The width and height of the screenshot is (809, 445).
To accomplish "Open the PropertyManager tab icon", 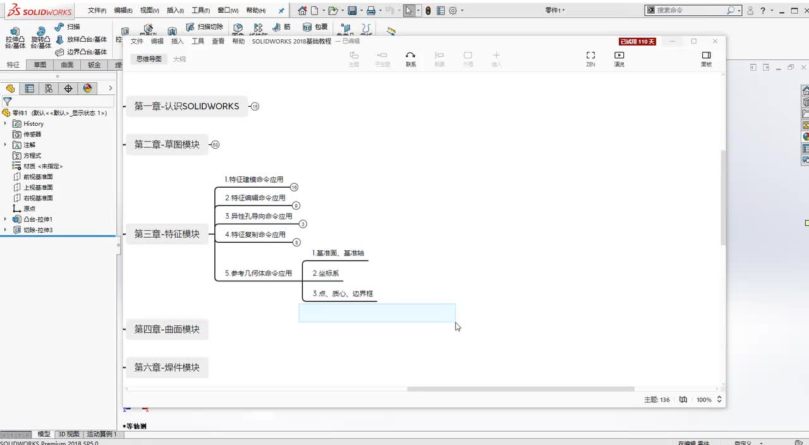I will tap(29, 88).
